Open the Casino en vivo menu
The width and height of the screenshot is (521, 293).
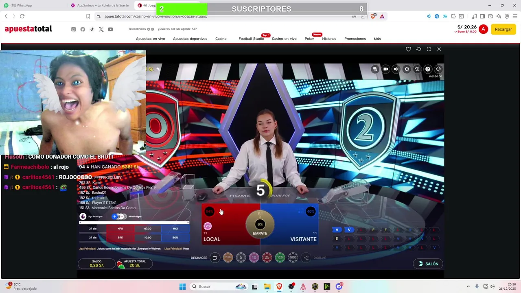284,39
